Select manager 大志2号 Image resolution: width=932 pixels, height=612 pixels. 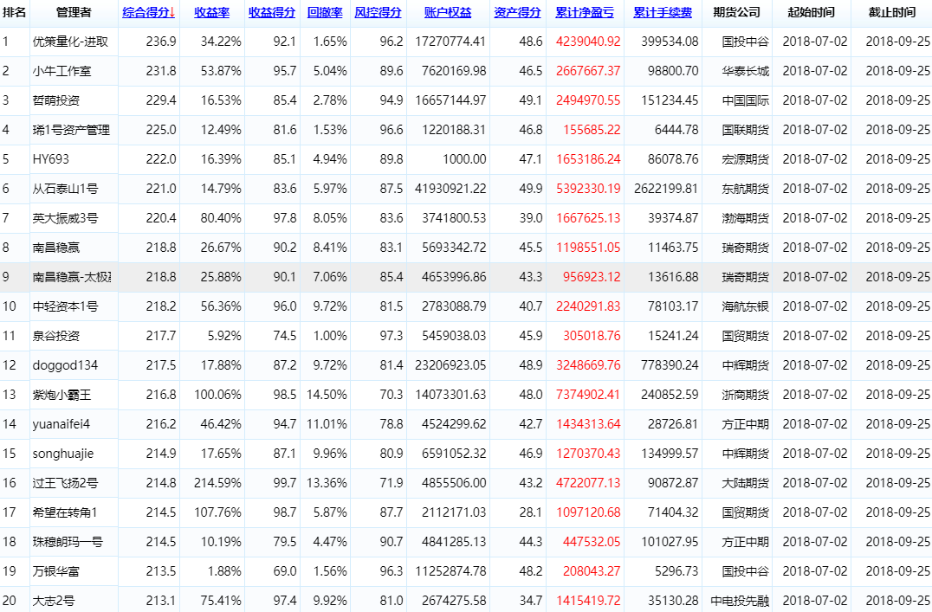click(x=54, y=601)
